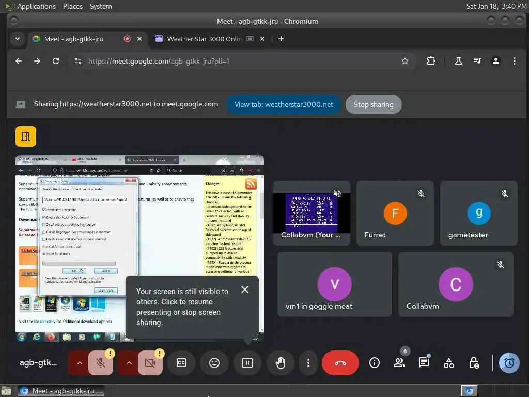Open a new browser tab
The height and width of the screenshot is (397, 529).
[281, 39]
